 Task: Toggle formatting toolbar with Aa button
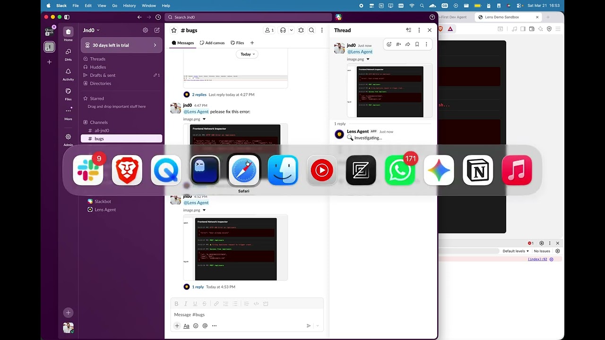(186, 326)
